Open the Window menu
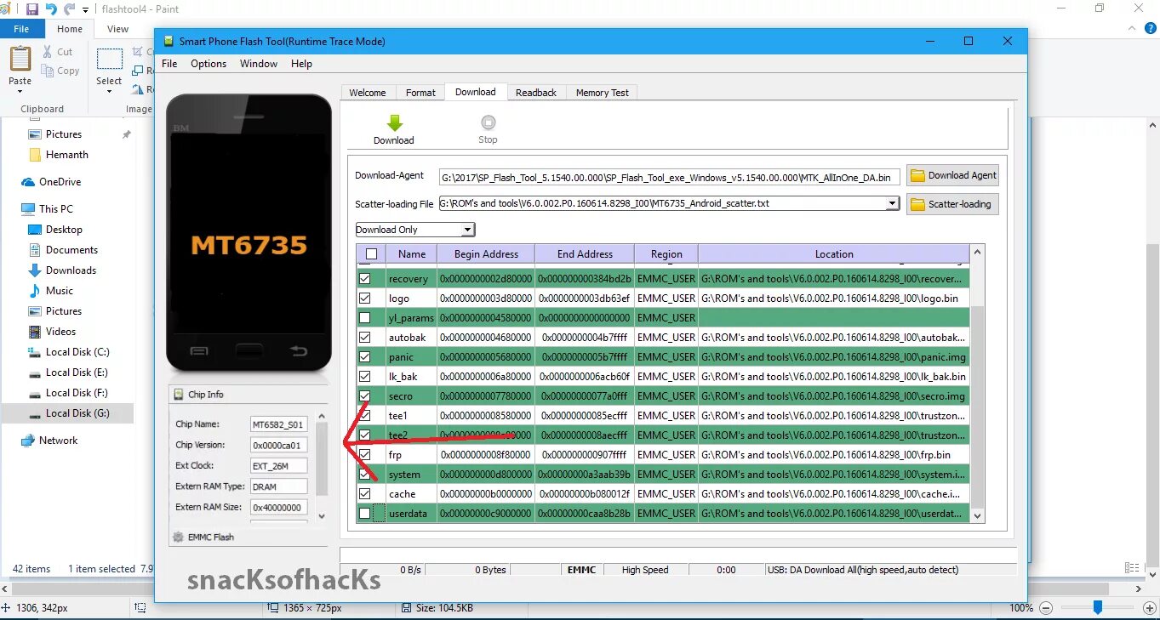 (259, 64)
